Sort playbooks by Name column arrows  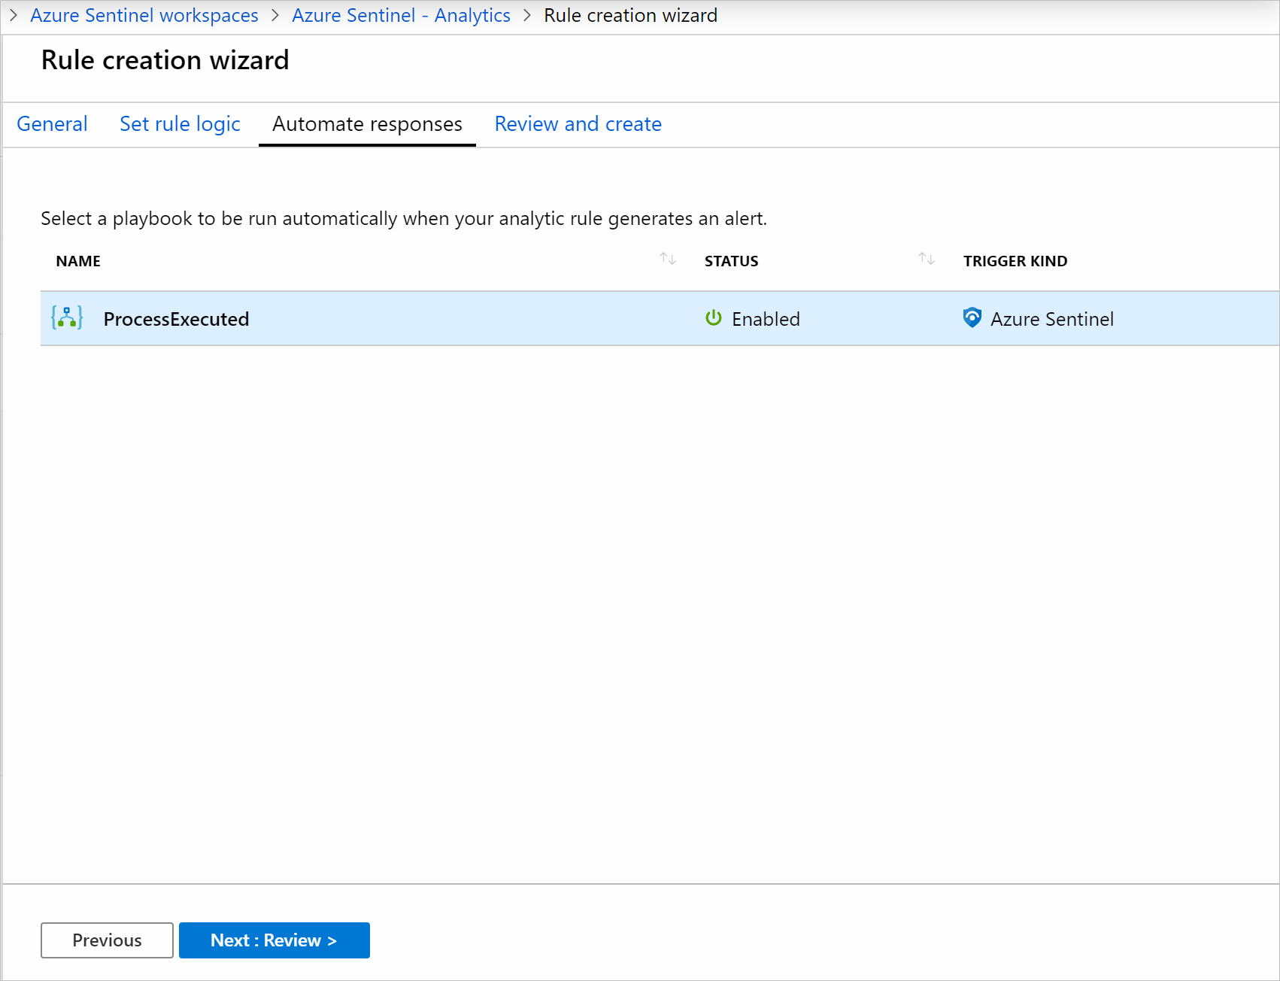tap(668, 259)
